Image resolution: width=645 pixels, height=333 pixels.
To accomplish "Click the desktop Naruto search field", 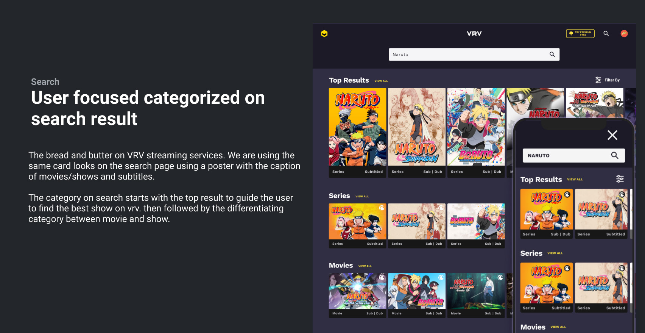I will (x=474, y=55).
